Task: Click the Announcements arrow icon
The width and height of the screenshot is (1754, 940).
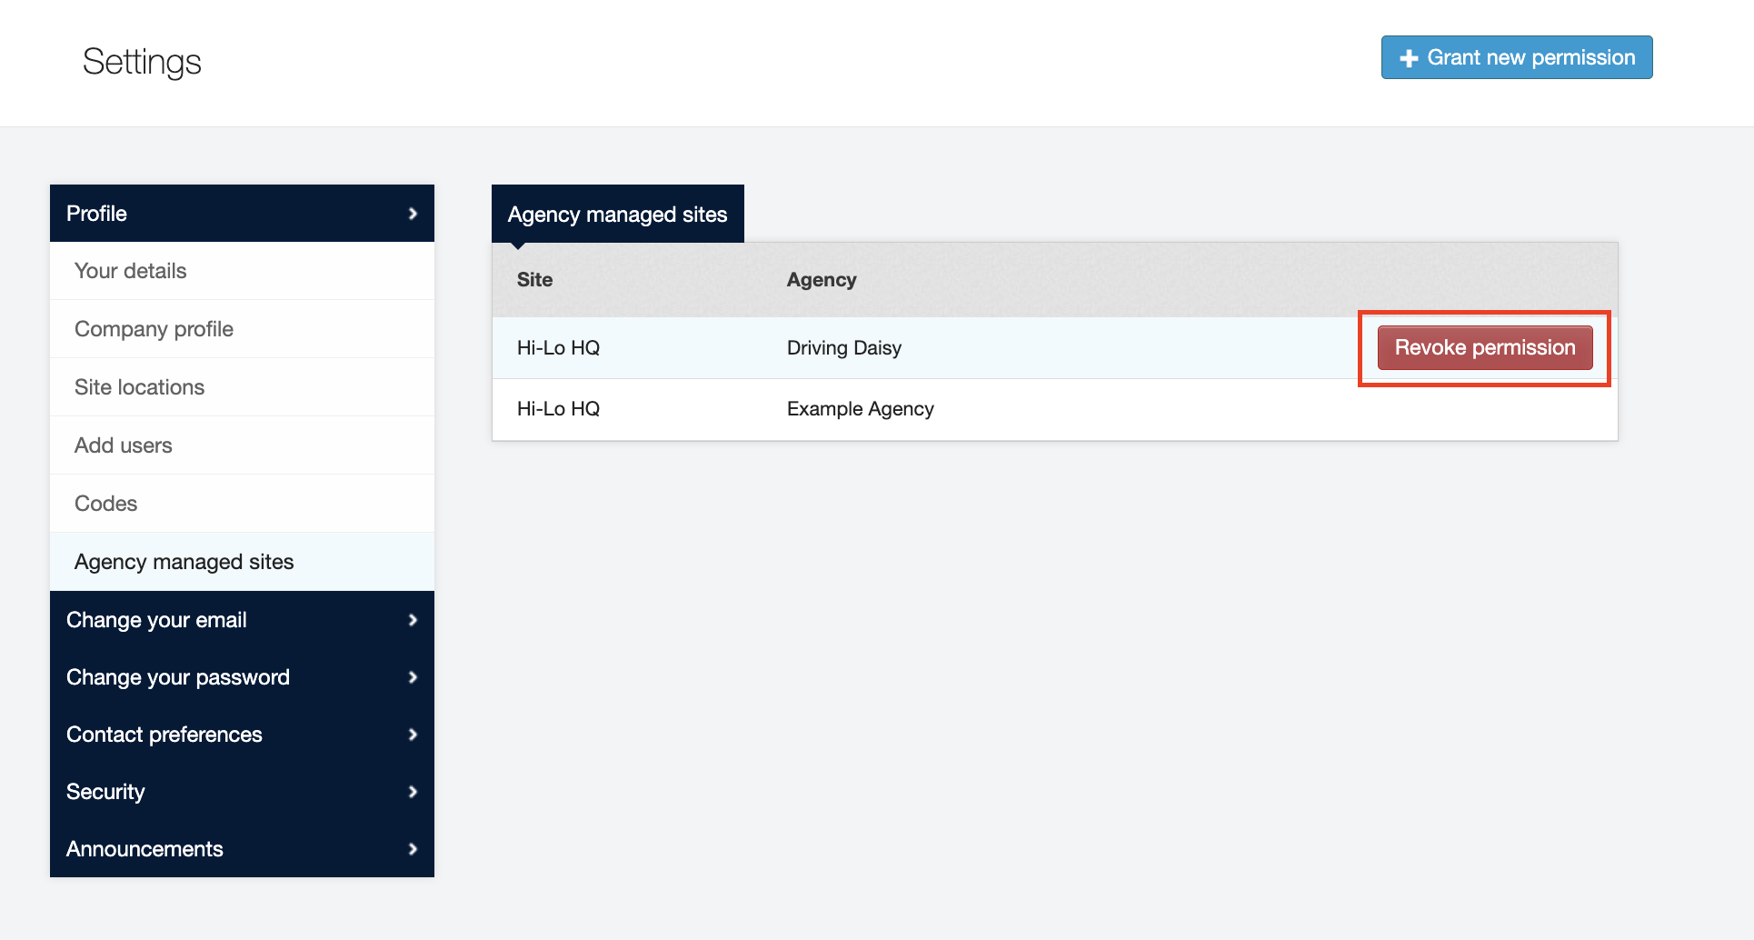Action: (x=413, y=849)
